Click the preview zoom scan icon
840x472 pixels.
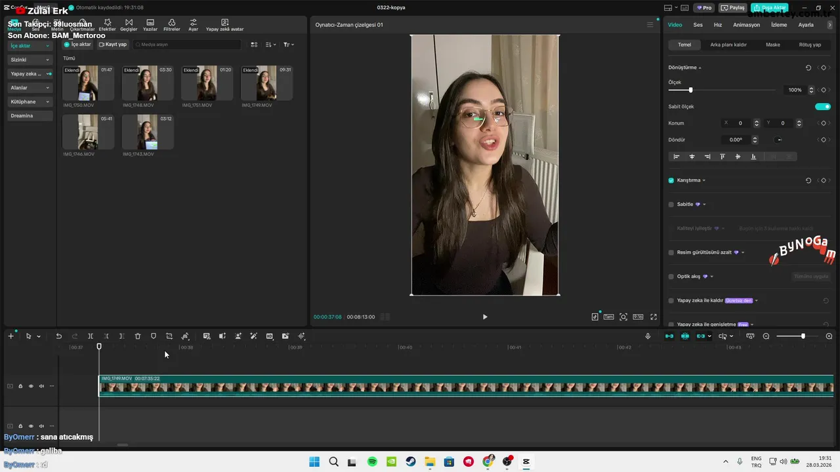[623, 317]
